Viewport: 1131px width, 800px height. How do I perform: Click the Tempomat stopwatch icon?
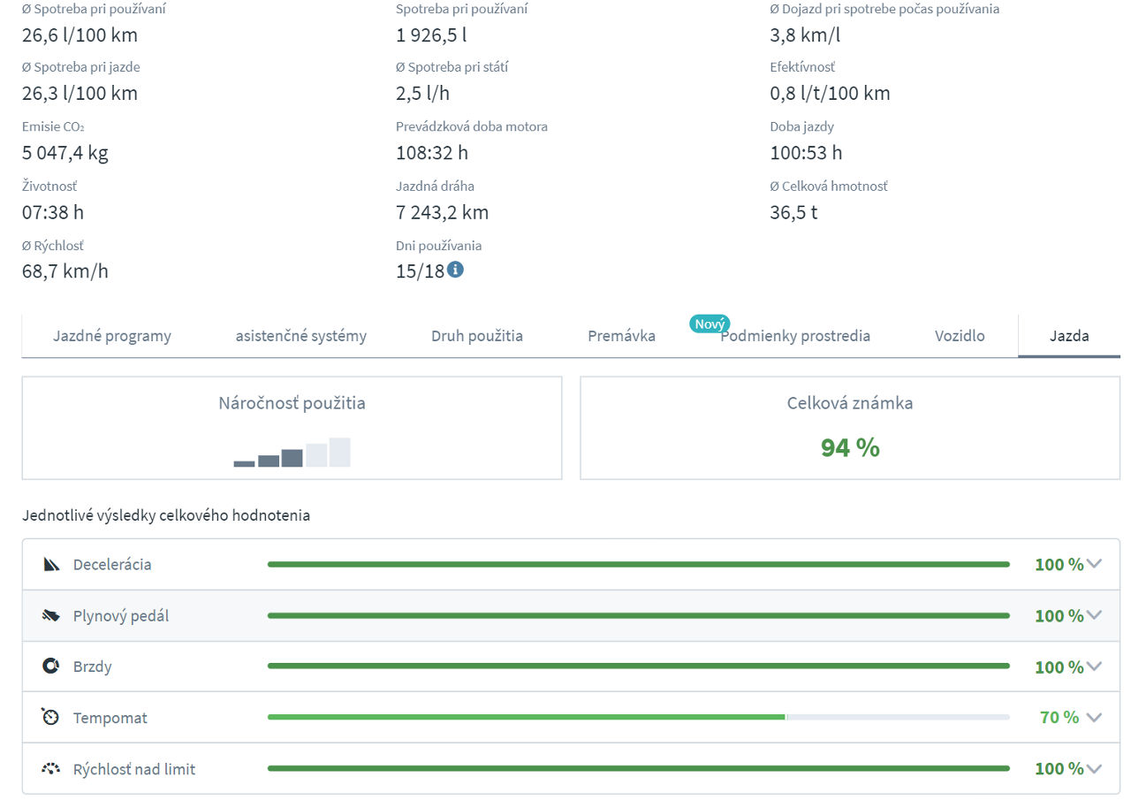[x=51, y=717]
